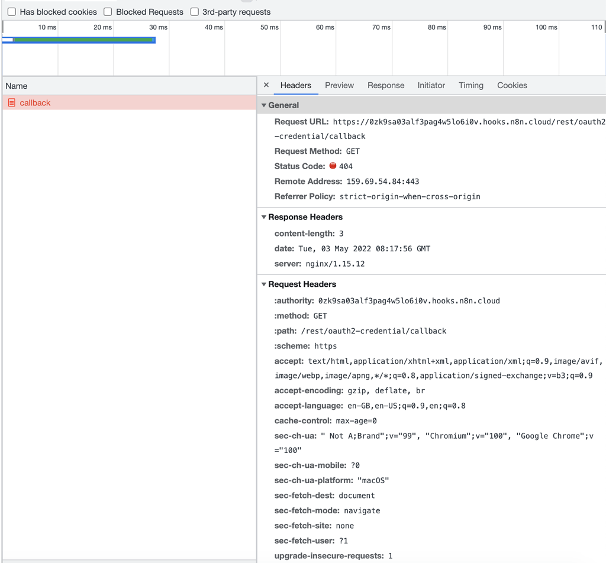This screenshot has height=563, width=606.
Task: Click the :scheme https value
Action: pos(325,346)
